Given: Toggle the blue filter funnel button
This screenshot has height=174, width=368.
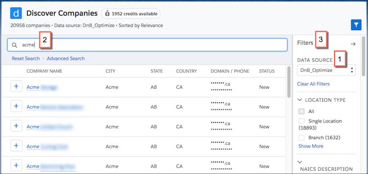Looking at the screenshot, I should tap(356, 25).
